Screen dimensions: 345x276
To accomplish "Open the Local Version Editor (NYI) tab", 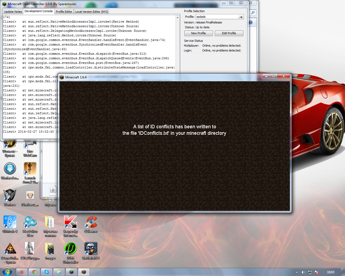I will pyautogui.click(x=91, y=12).
